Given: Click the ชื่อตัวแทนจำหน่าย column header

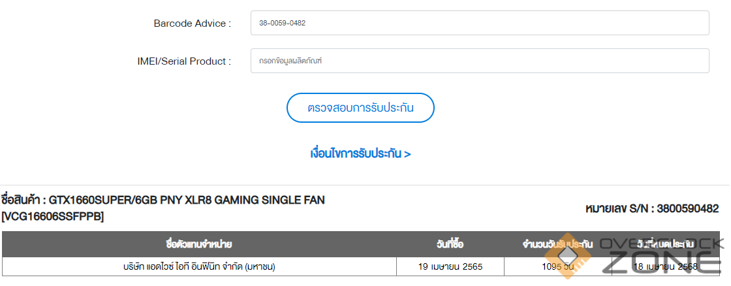Looking at the screenshot, I should (199, 244).
